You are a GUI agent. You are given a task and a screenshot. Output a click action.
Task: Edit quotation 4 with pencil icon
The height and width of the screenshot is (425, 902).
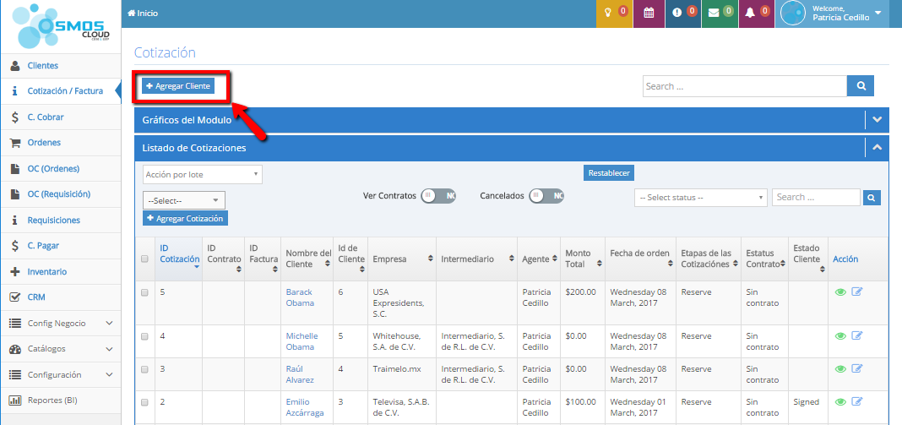click(857, 335)
